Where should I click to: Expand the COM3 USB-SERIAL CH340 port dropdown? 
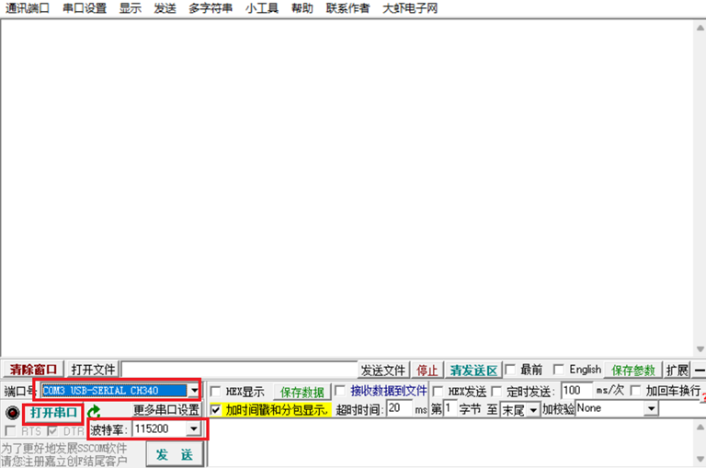point(194,390)
